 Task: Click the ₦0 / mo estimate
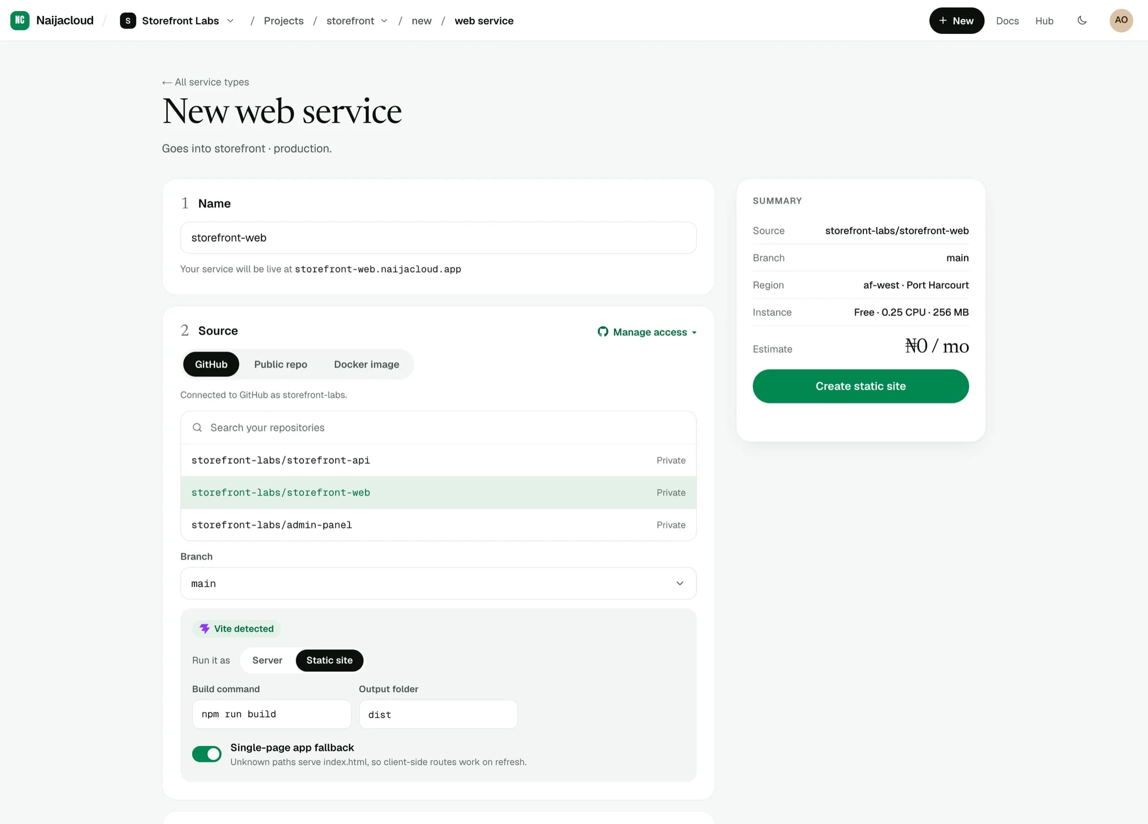point(937,346)
